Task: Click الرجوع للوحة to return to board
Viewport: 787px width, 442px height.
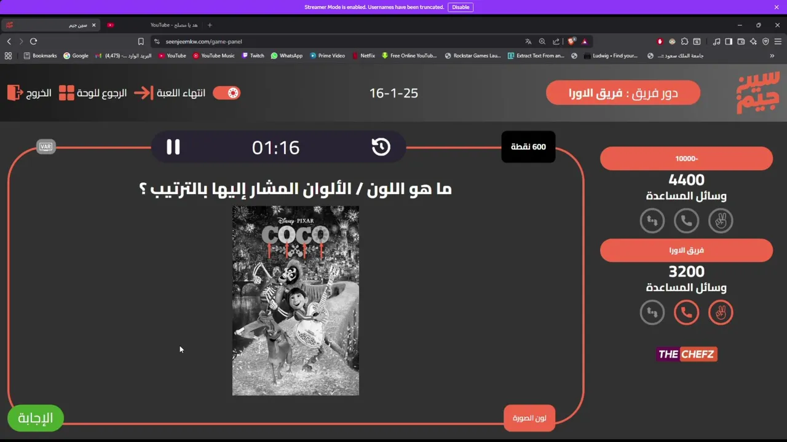Action: (x=93, y=93)
